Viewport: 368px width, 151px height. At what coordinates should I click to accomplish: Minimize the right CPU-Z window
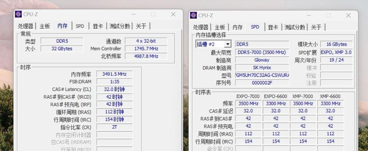coord(309,15)
